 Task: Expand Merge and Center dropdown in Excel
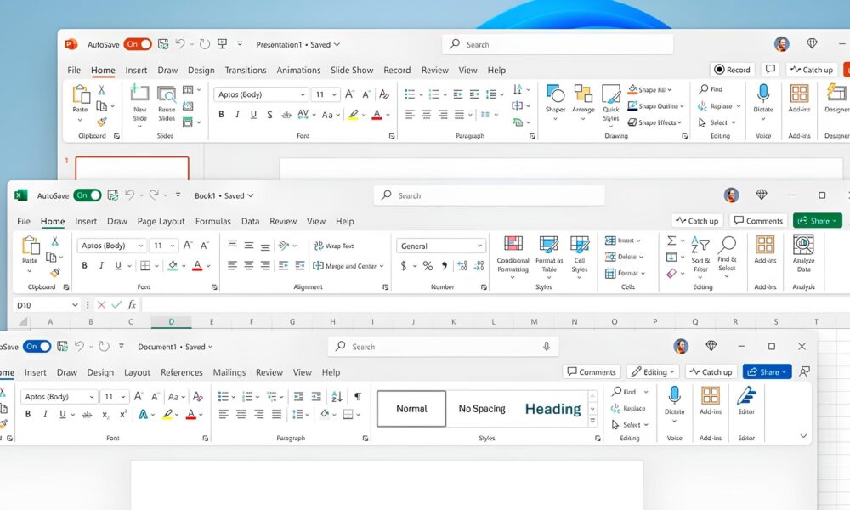pyautogui.click(x=382, y=266)
